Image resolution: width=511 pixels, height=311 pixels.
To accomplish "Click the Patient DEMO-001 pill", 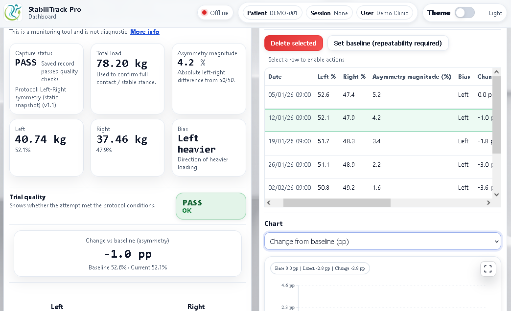I will (272, 13).
